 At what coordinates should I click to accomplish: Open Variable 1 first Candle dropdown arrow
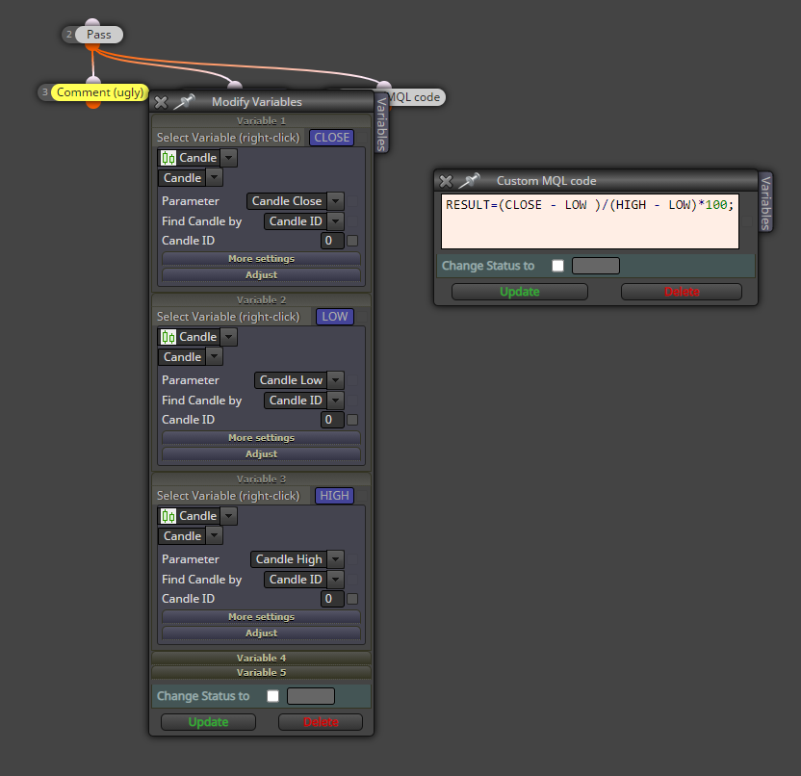coord(229,158)
